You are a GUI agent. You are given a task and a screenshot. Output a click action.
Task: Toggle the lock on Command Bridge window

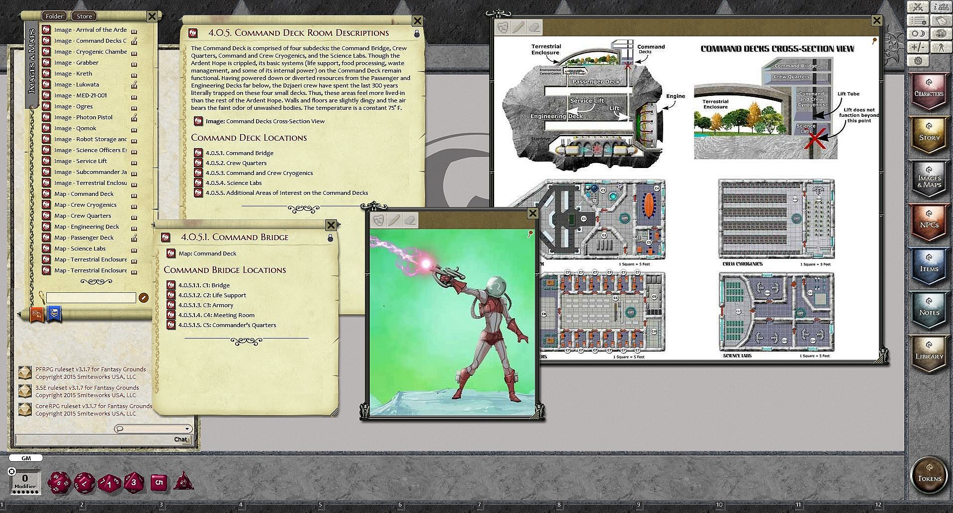click(x=330, y=238)
